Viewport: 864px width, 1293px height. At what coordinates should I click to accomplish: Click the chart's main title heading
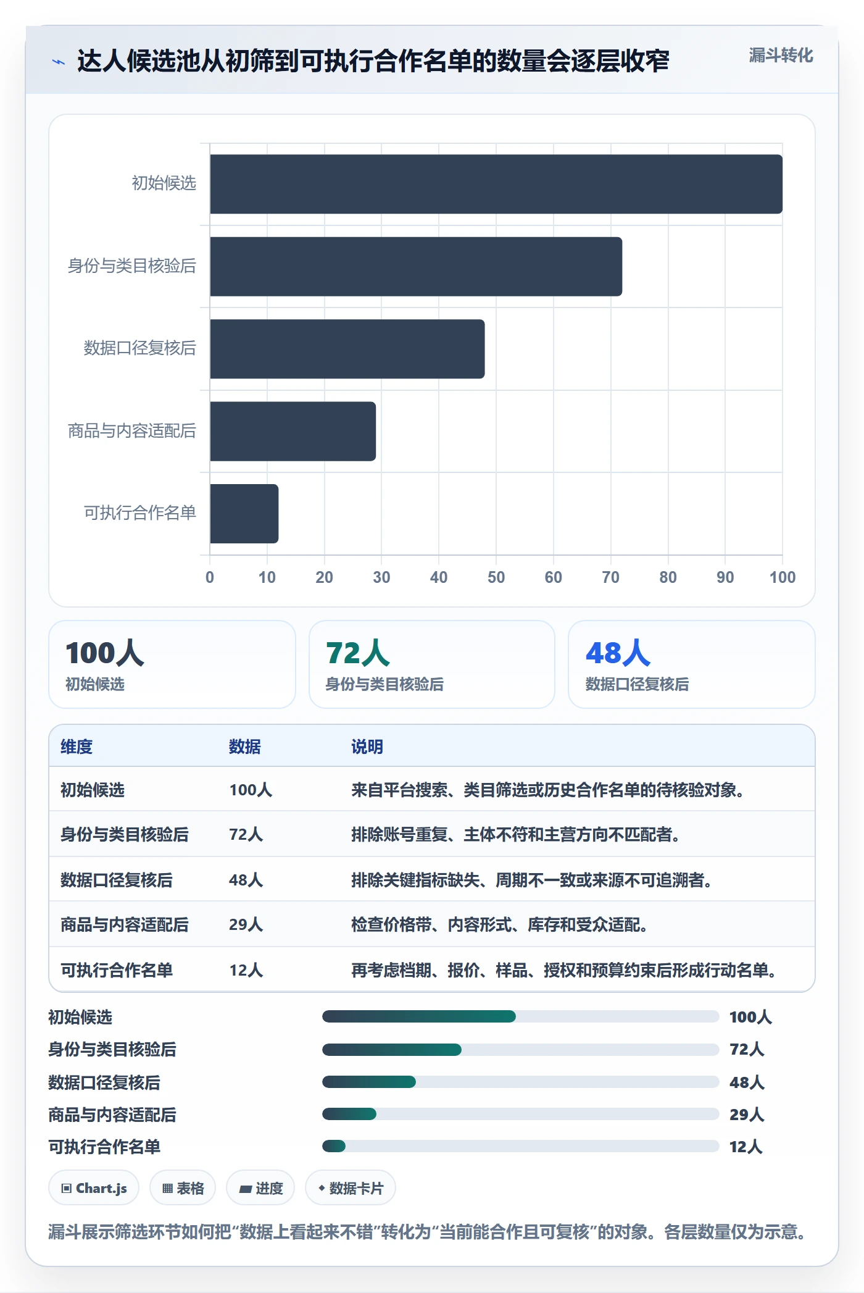(x=373, y=61)
